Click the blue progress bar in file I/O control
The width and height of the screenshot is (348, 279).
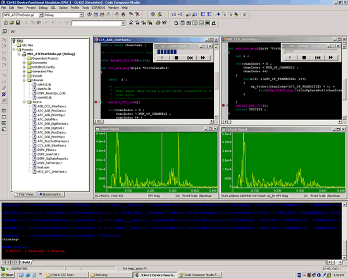(x=167, y=51)
